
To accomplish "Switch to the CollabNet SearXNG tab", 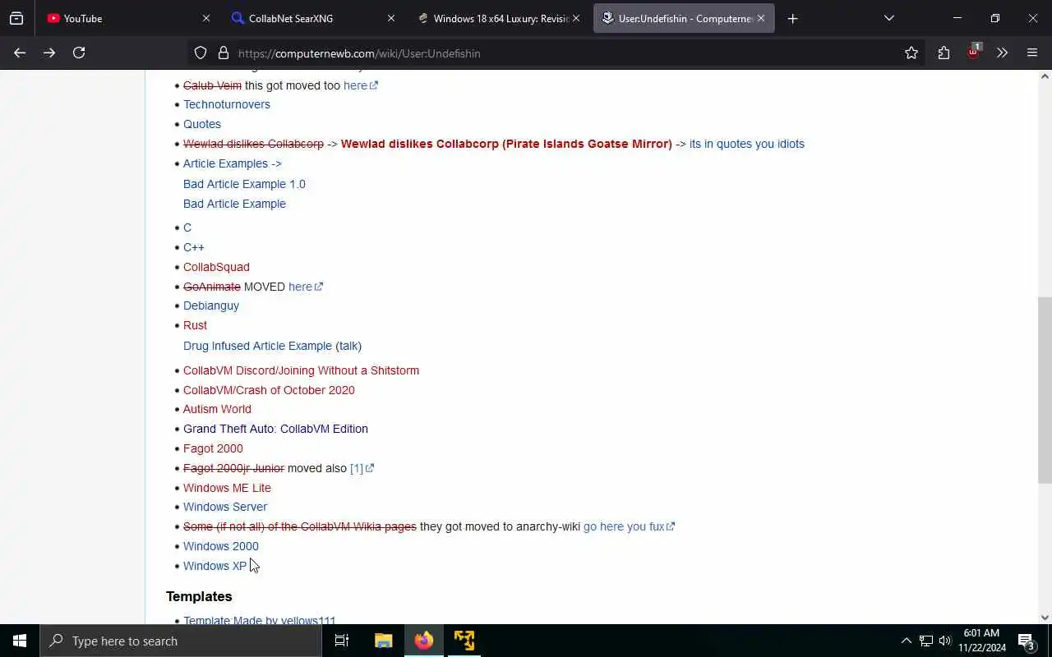I will click(x=314, y=18).
